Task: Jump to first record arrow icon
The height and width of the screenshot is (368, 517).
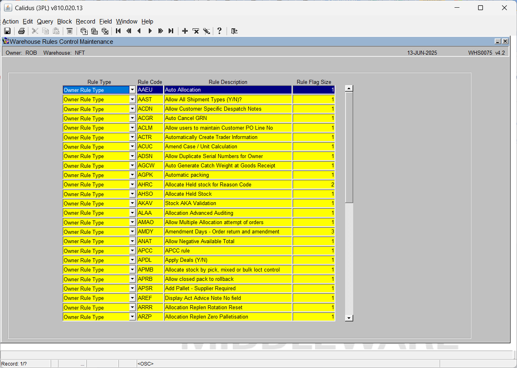Action: click(x=118, y=31)
